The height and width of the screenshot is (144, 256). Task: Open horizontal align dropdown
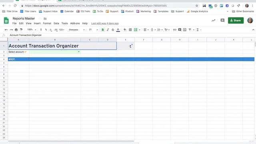[146, 30]
